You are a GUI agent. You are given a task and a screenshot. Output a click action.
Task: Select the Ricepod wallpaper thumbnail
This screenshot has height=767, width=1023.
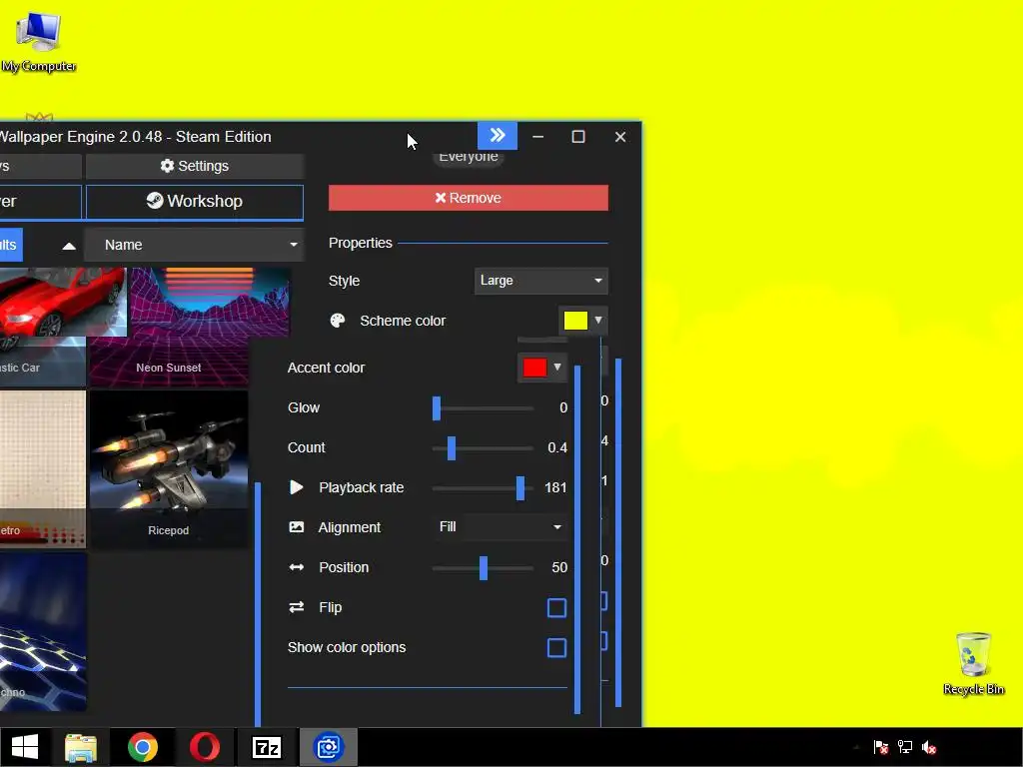tap(168, 469)
